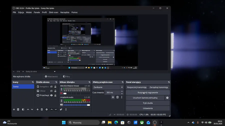Open transition properties three-dot menu

point(122,97)
